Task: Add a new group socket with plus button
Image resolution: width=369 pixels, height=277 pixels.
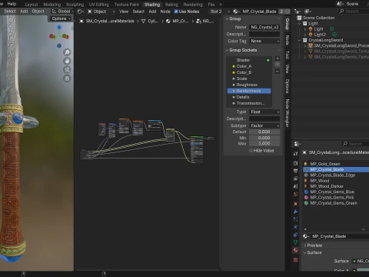Action: click(278, 58)
